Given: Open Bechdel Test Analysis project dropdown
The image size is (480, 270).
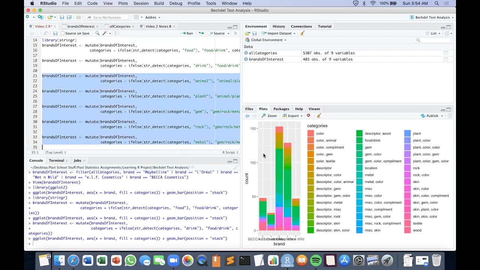Looking at the screenshot, I should [x=431, y=17].
